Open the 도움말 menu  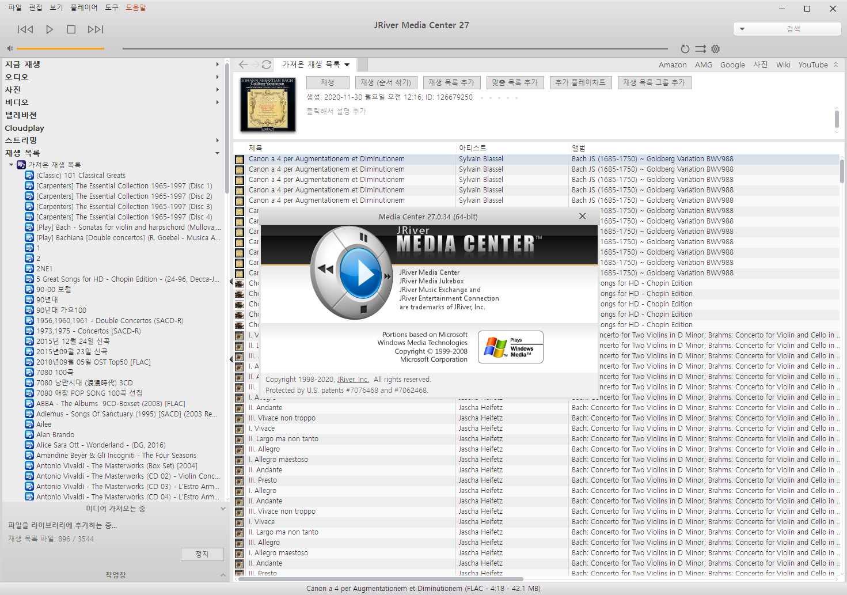tap(136, 7)
